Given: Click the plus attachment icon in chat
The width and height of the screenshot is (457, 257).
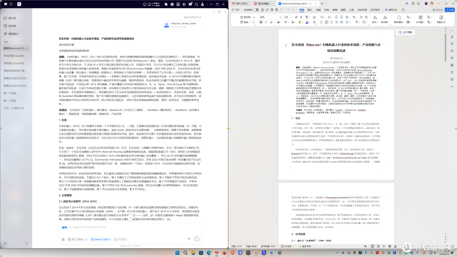Looking at the screenshot, I should click(189, 239).
